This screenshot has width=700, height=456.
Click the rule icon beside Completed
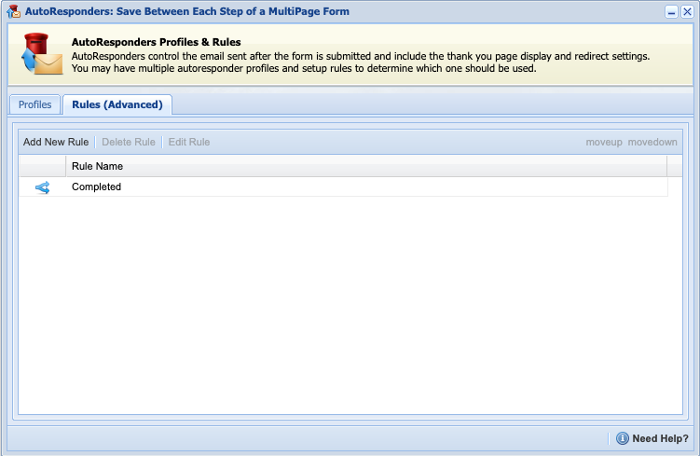point(43,187)
